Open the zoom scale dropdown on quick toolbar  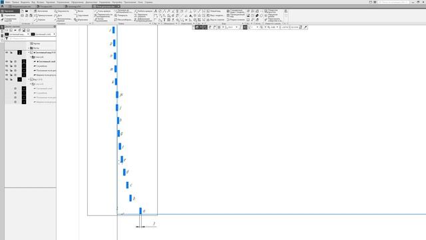point(277,27)
